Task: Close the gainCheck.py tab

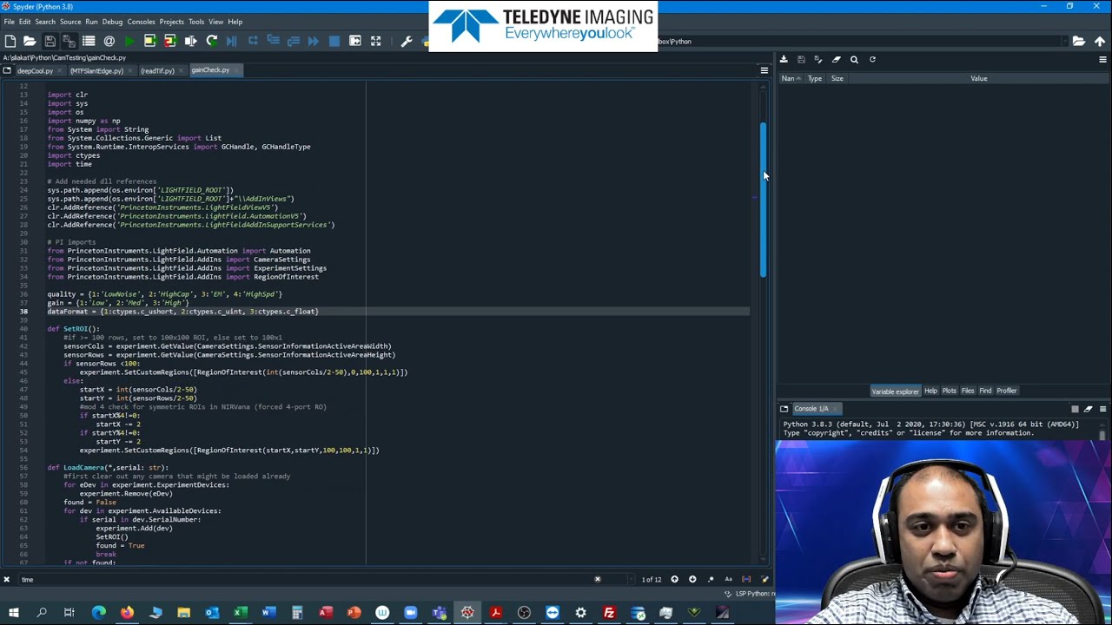Action: [x=238, y=70]
